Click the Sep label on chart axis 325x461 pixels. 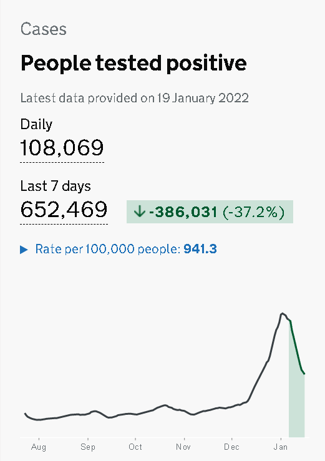[88, 447]
